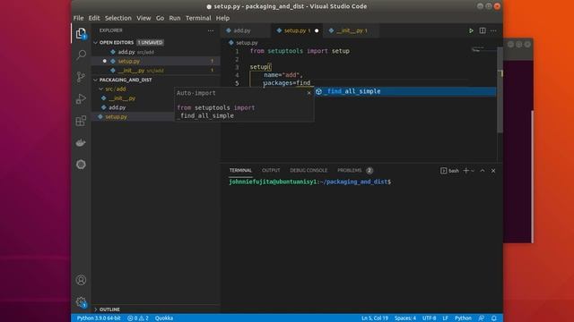
Task: Open the Manage gear icon
Action: point(81,302)
